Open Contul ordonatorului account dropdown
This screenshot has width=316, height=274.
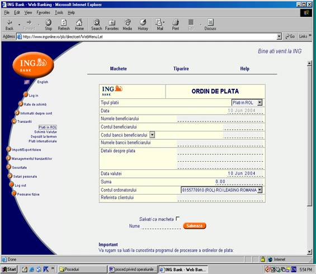(x=221, y=190)
